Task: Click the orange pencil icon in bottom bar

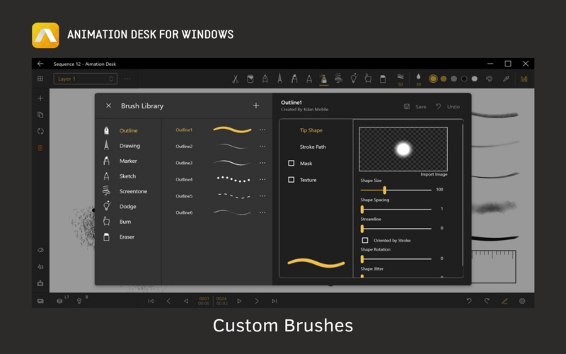Action: click(x=504, y=301)
